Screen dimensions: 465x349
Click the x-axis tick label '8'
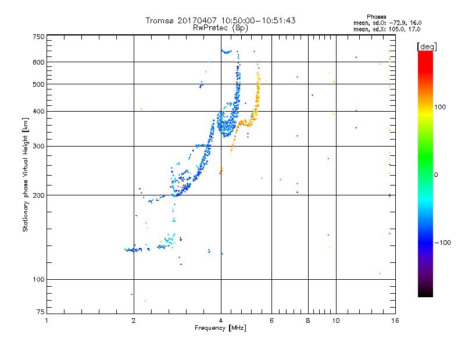point(308,320)
